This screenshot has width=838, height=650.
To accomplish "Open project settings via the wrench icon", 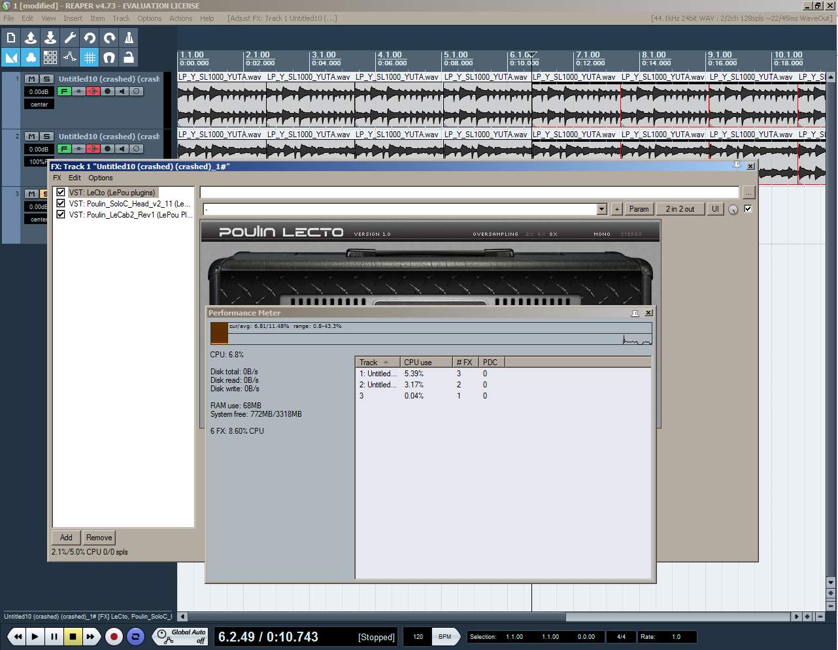I will (70, 39).
